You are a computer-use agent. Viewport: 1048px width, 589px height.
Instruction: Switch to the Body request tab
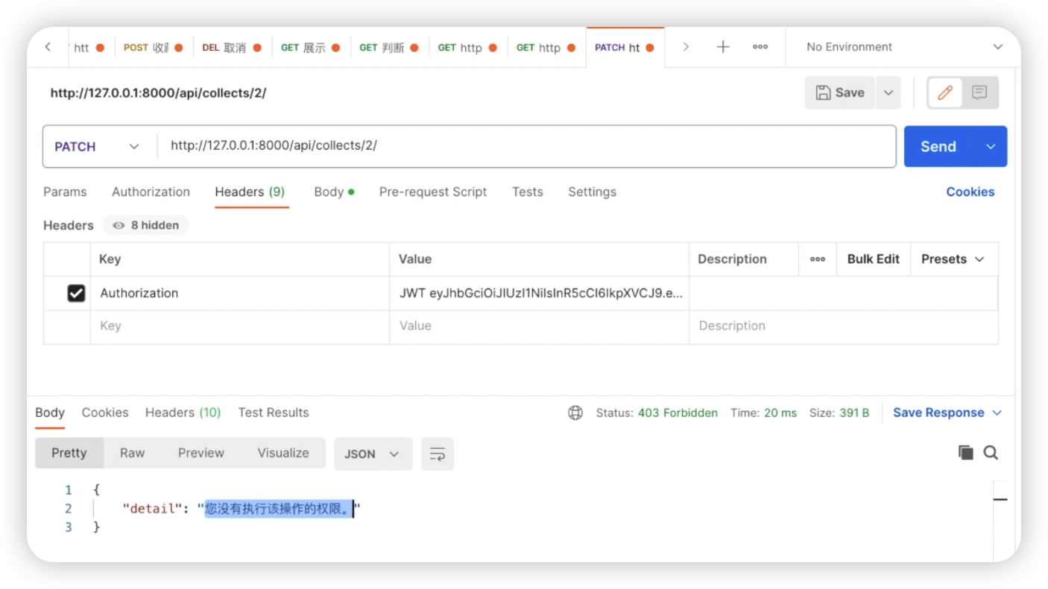click(329, 192)
